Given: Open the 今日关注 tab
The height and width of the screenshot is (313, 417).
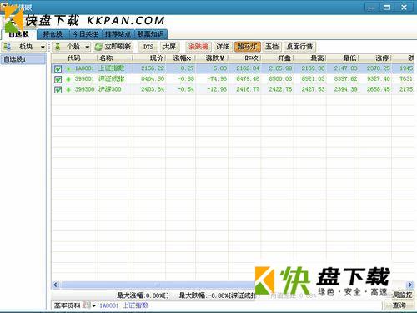Looking at the screenshot, I should 85,34.
